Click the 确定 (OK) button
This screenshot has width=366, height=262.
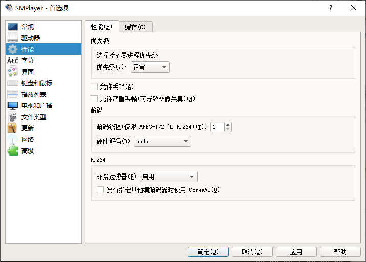pos(208,252)
